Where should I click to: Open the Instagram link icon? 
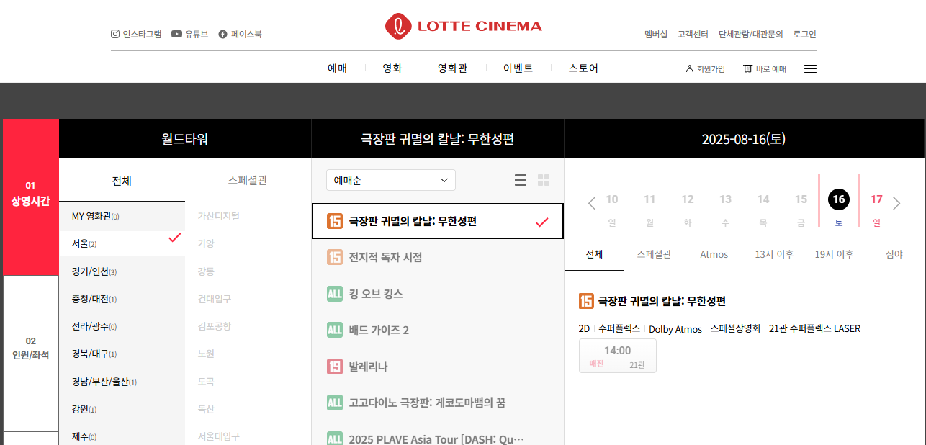click(x=115, y=34)
